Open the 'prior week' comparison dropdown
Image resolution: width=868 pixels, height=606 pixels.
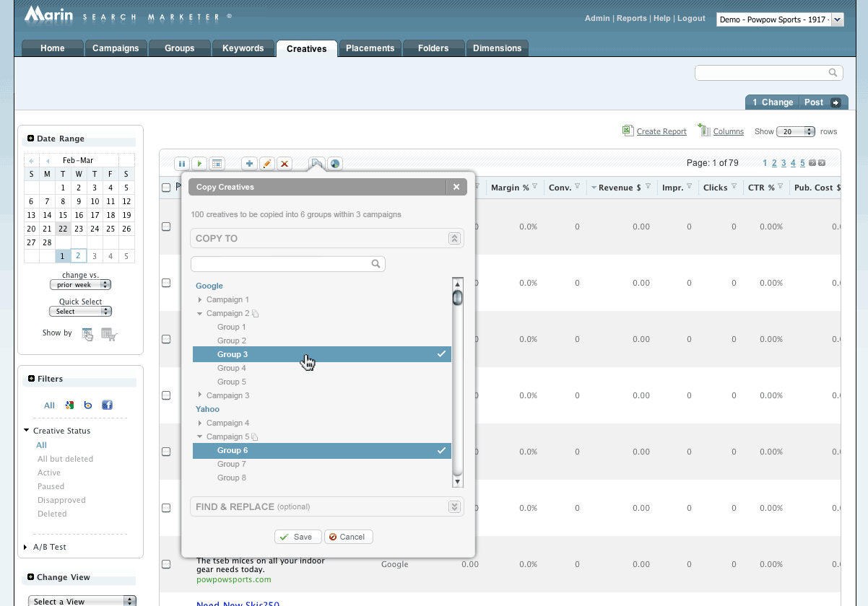click(80, 285)
